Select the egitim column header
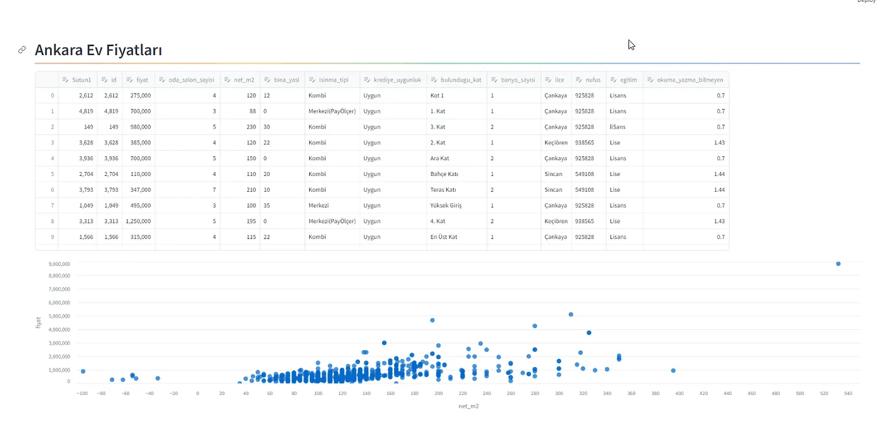 tap(625, 80)
